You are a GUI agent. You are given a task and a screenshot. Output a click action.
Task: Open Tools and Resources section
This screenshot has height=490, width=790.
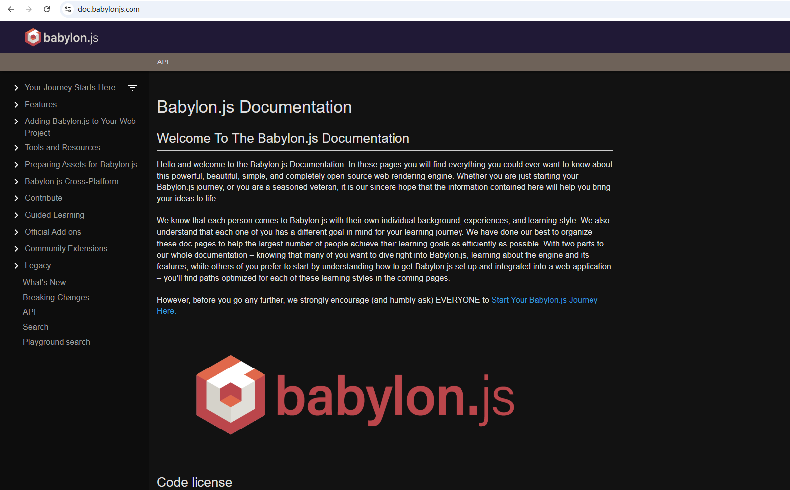[63, 147]
